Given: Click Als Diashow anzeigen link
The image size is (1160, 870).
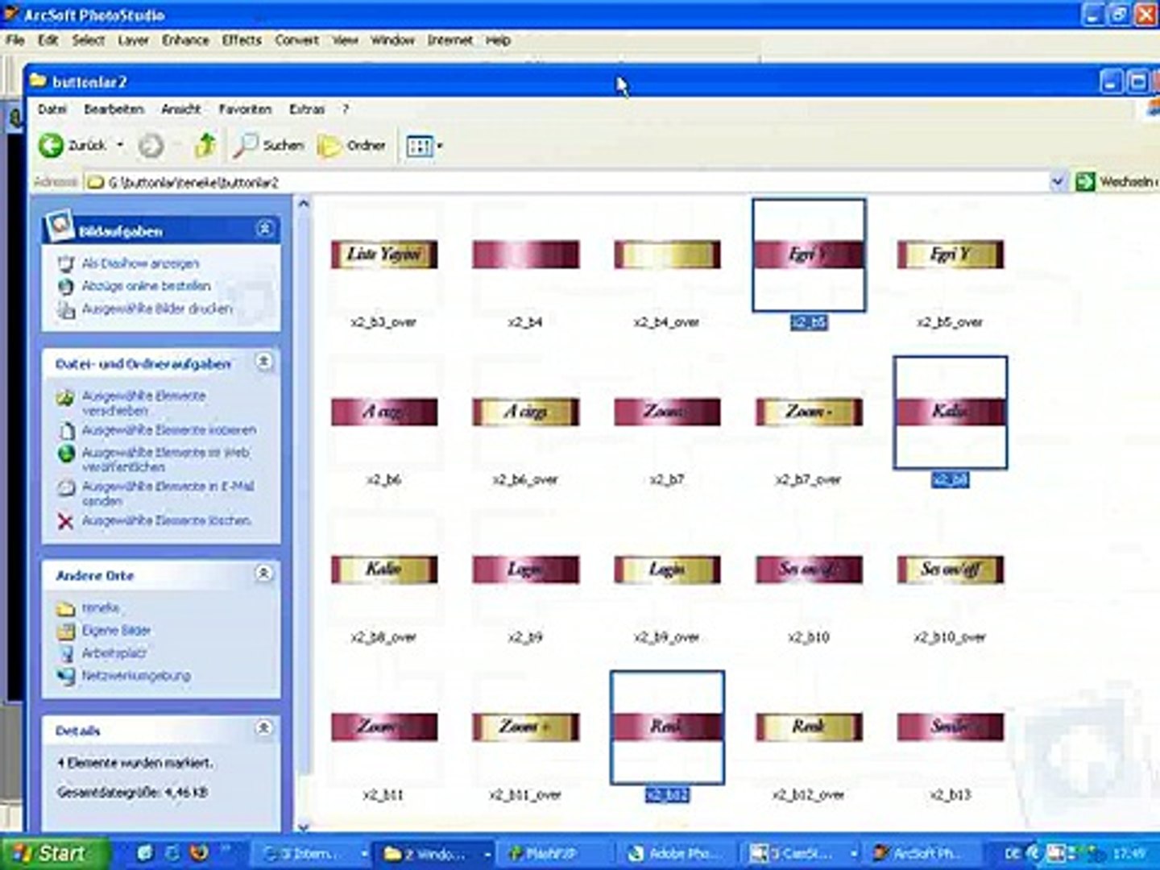Looking at the screenshot, I should [140, 263].
